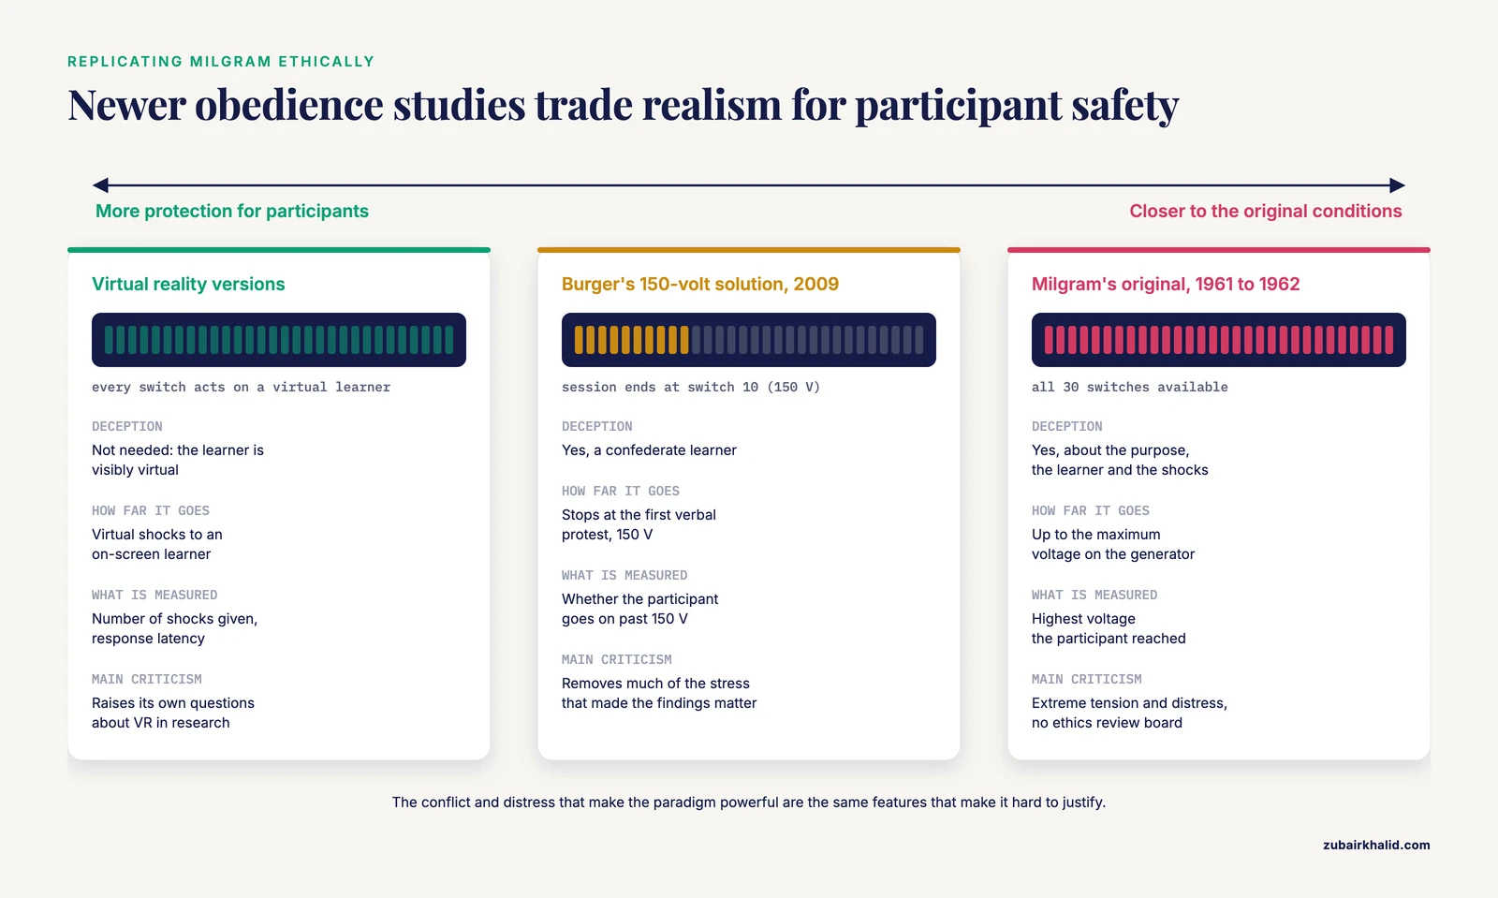1498x898 pixels.
Task: Click 'Up to the maximum voltage on the generator'
Action: (1113, 544)
